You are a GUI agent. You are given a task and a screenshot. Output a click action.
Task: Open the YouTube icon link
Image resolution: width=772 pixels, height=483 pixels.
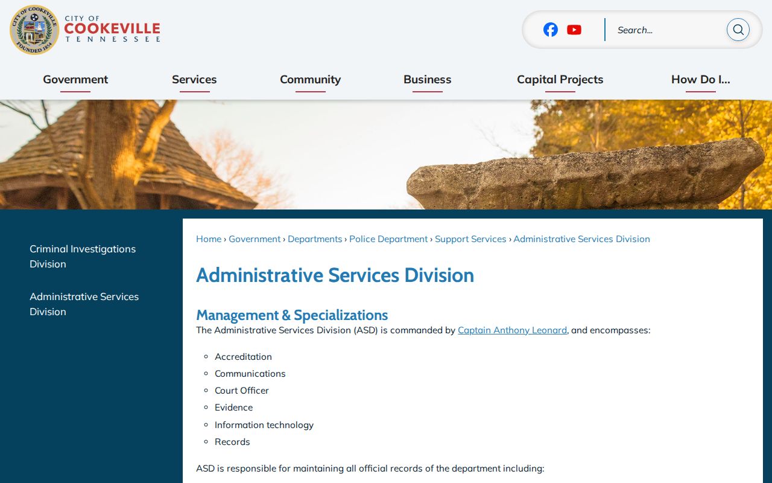coord(574,30)
